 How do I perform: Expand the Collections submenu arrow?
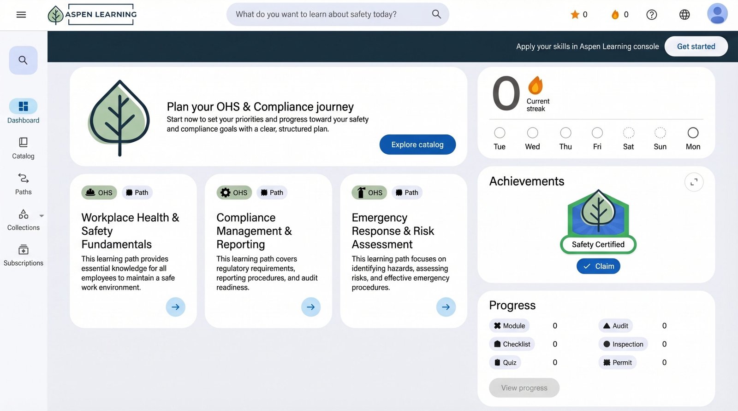[42, 215]
